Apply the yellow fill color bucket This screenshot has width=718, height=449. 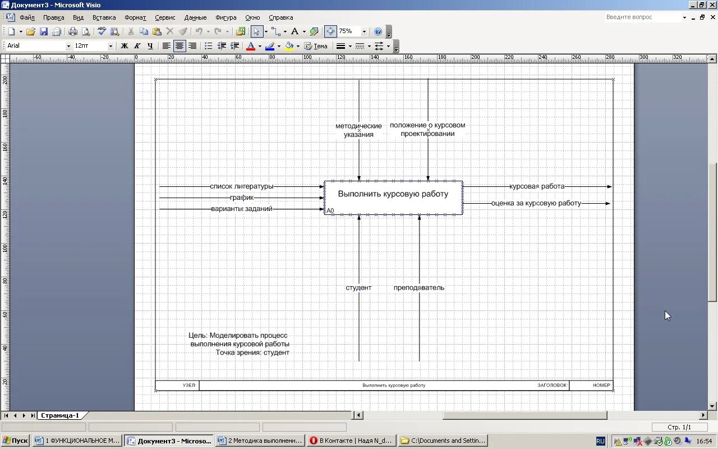289,46
